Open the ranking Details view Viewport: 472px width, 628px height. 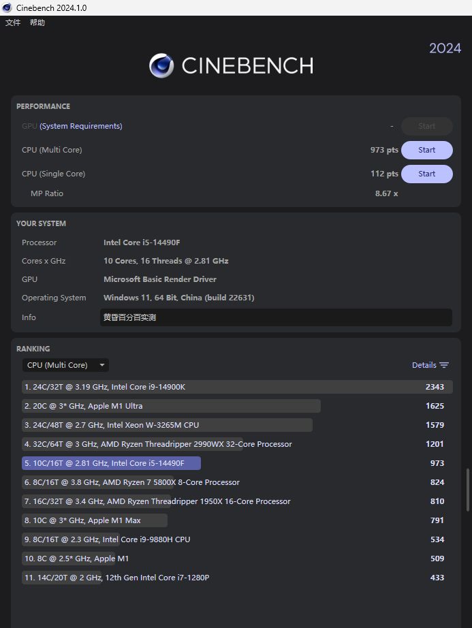point(424,365)
